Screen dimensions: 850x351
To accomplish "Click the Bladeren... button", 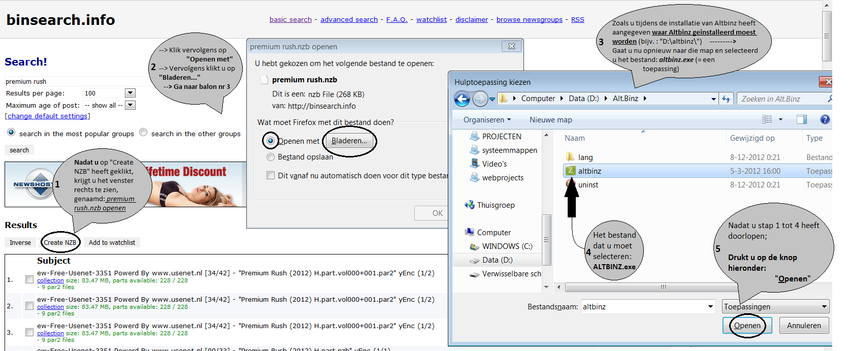I will click(349, 141).
